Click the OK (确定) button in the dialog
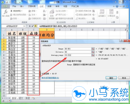Image resolution: width=130 pixels, height=104 pixels. 111,78
